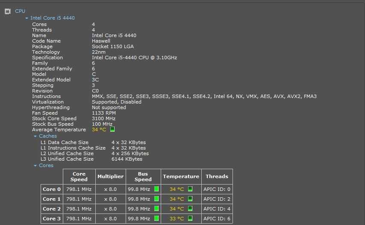Click Core 1 bus speed green bar
This screenshot has height=225, width=365.
click(x=156, y=199)
